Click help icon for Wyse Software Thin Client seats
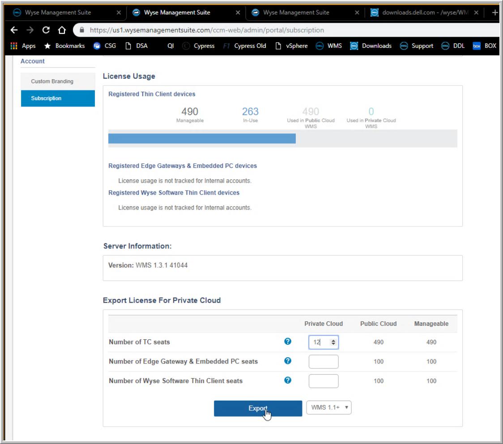Viewport: 503px width, 444px height. coord(288,380)
